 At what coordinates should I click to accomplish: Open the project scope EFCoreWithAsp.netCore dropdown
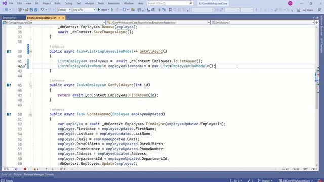pyautogui.click(x=54, y=22)
